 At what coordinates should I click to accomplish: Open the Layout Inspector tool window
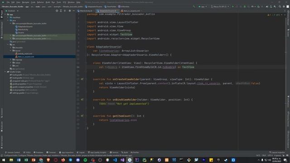277,153
